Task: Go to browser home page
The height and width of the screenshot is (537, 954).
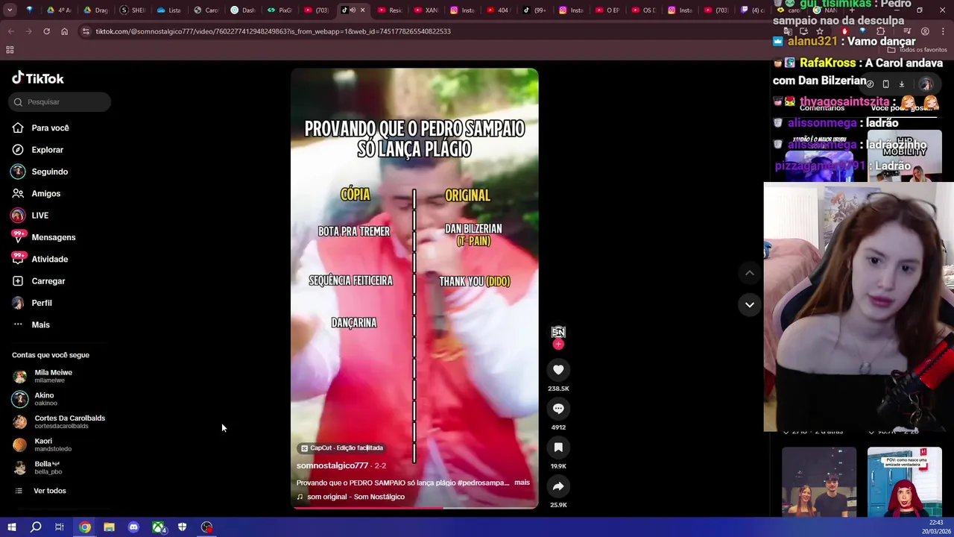Action: pos(64,31)
